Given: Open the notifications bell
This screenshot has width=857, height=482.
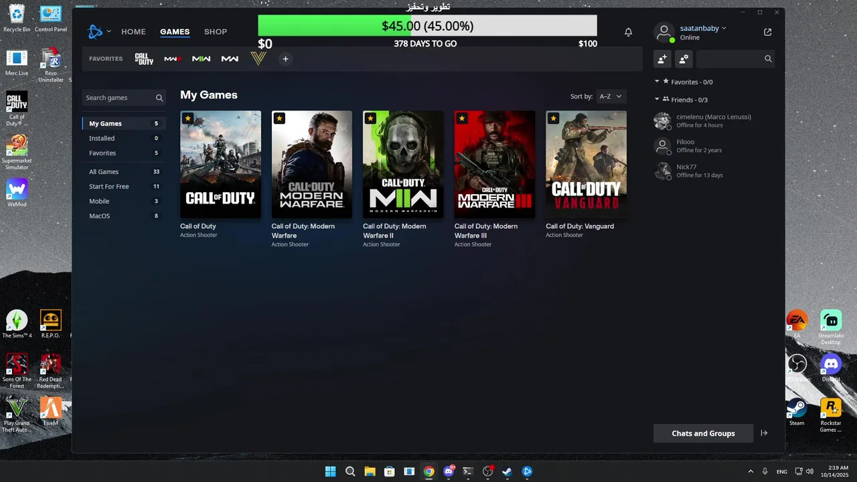Looking at the screenshot, I should tap(628, 32).
